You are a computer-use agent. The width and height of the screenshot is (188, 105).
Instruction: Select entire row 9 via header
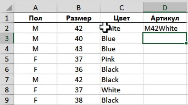point(6,100)
